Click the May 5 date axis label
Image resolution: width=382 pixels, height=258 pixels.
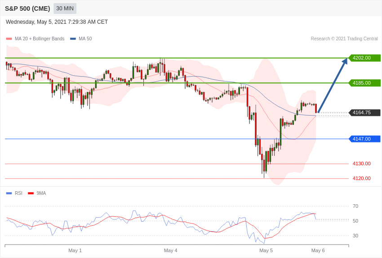coord(266,250)
